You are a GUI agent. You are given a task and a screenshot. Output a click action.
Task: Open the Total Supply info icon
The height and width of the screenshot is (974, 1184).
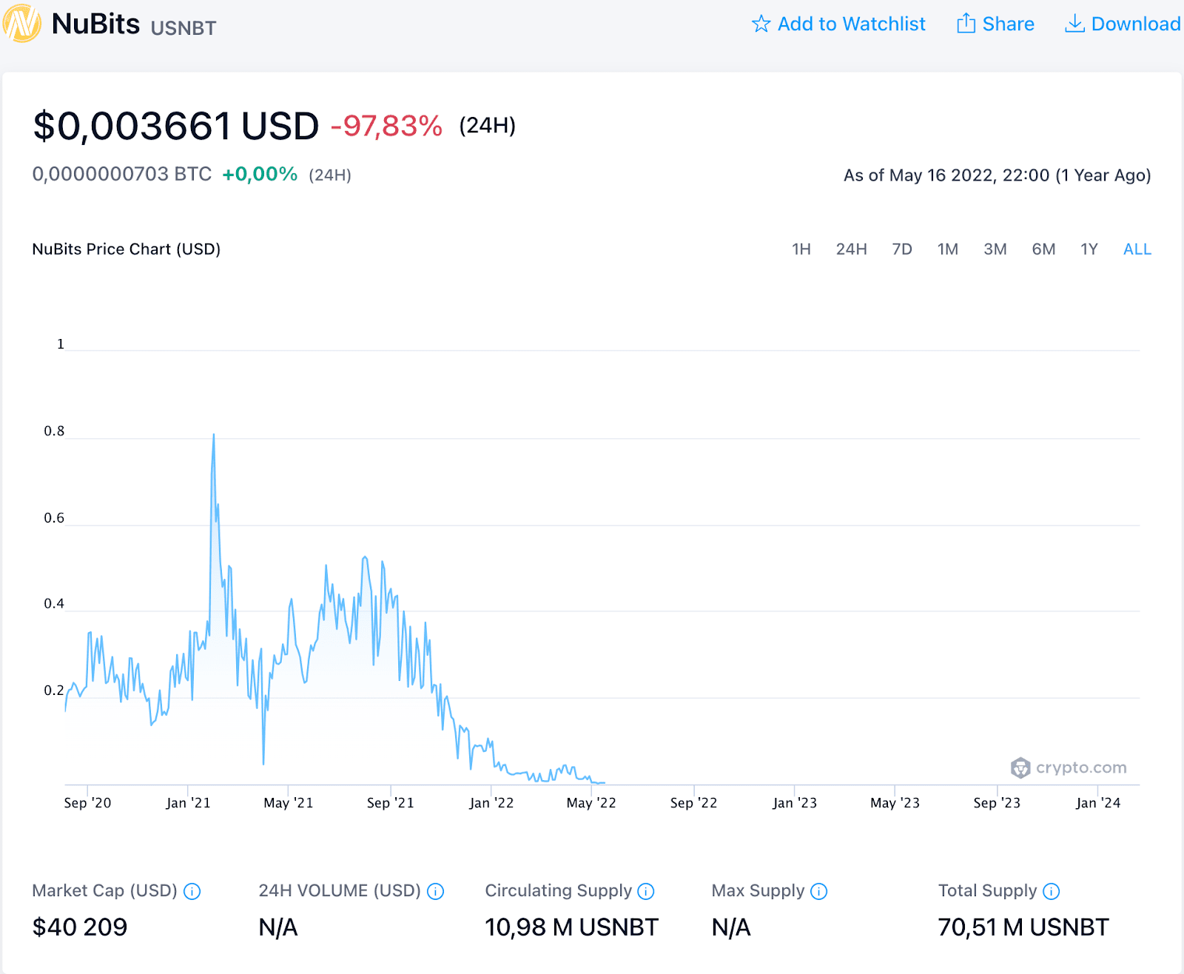point(1051,891)
